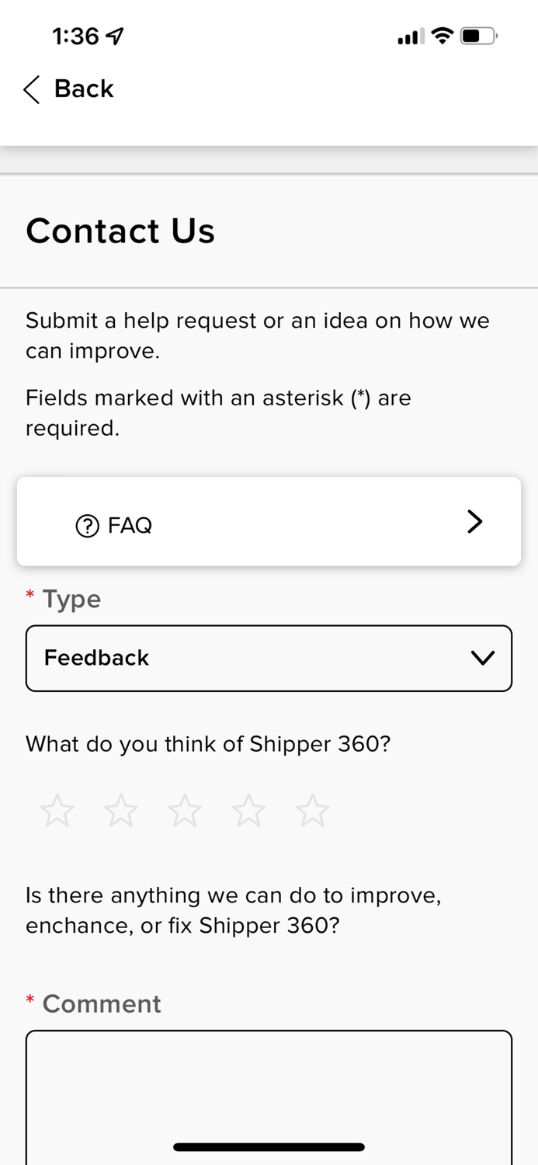The height and width of the screenshot is (1165, 538).
Task: Open the FAQ text link
Action: pos(130,526)
